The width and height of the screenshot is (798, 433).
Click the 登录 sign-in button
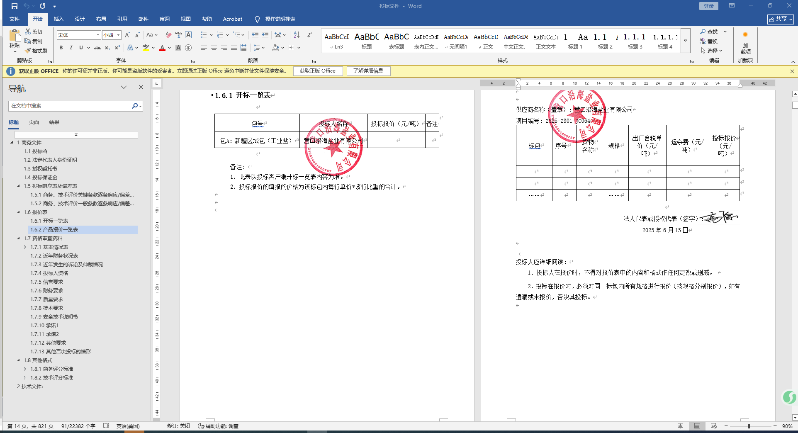click(709, 6)
